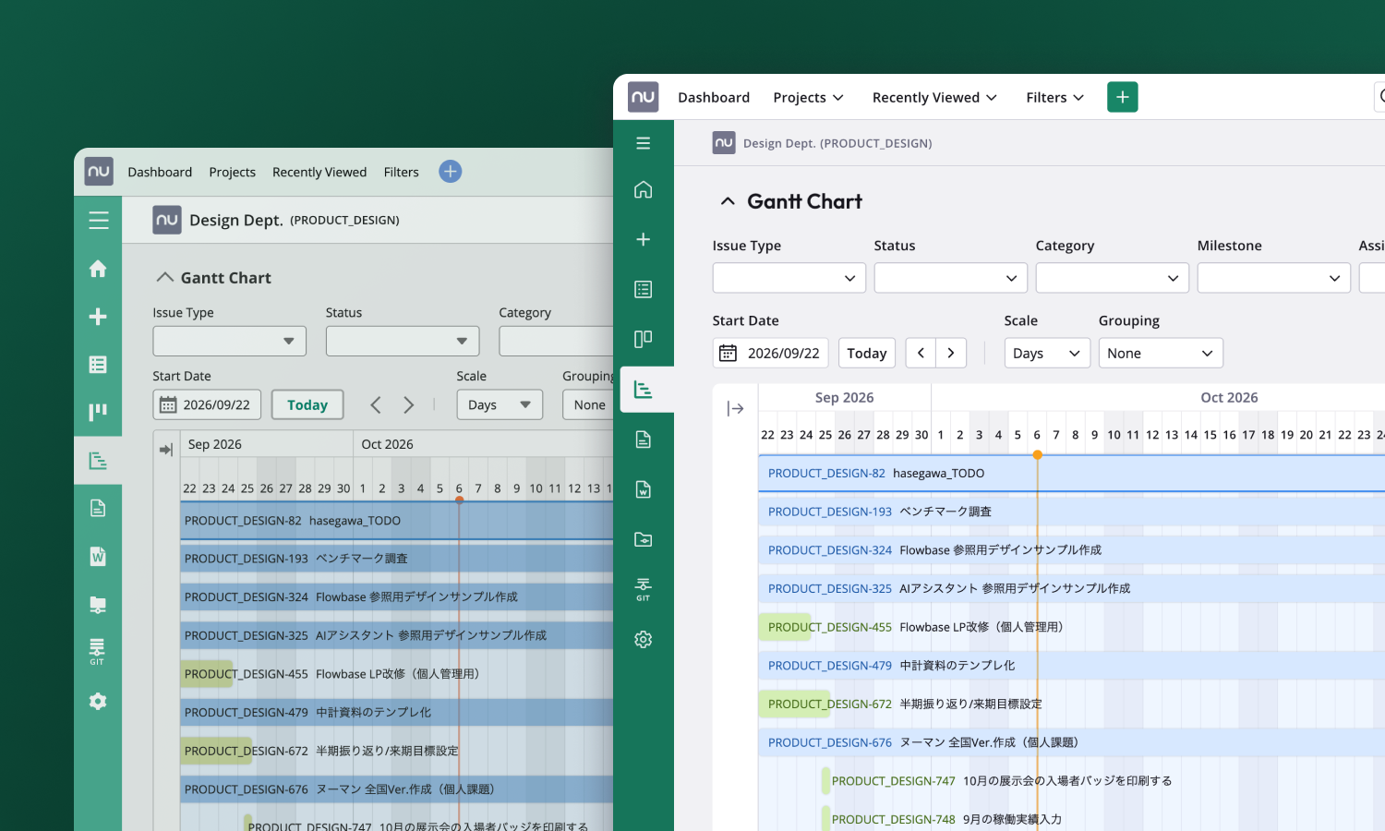The width and height of the screenshot is (1385, 831).
Task: Open PRODUCT_DESIGN-193 link in right window
Action: point(830,512)
